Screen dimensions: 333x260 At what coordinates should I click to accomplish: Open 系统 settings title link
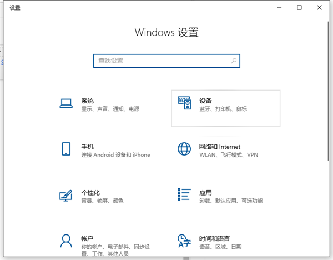tap(88, 101)
